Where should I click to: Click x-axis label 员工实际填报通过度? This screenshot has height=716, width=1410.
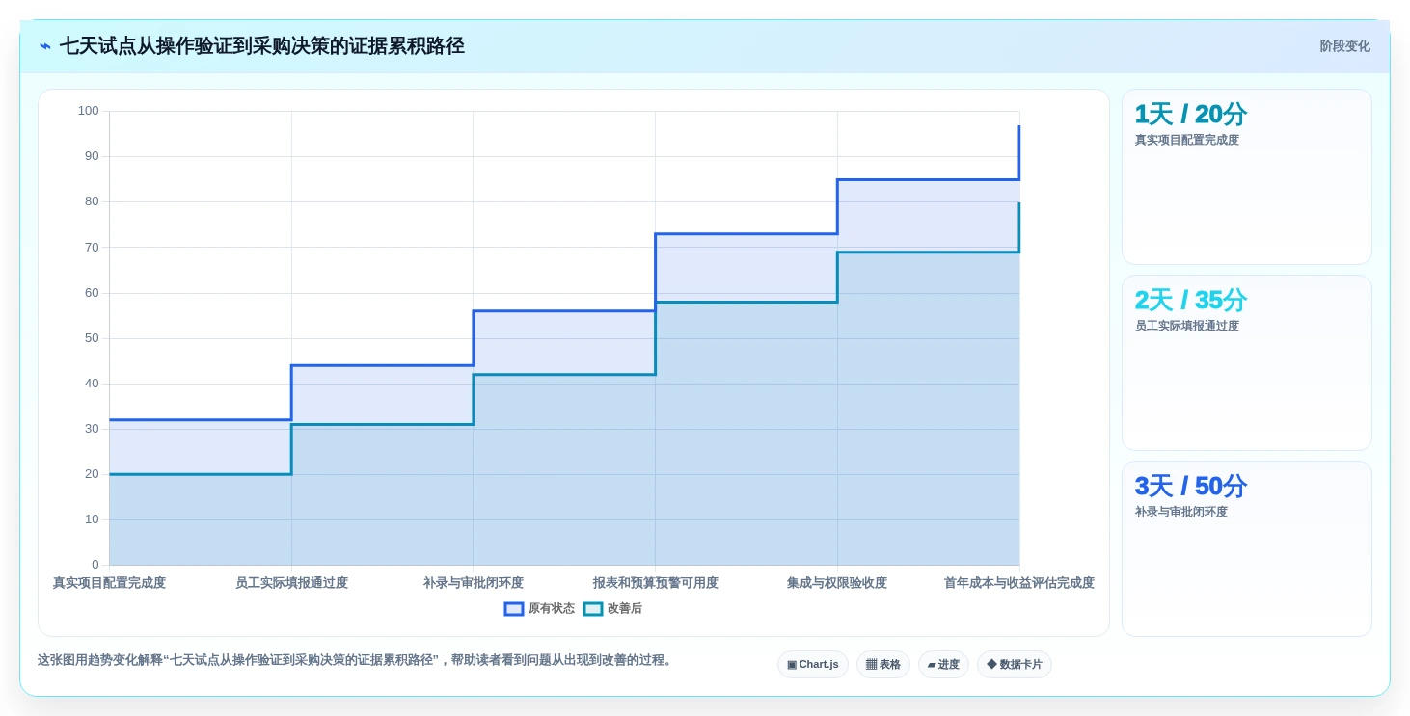(291, 583)
